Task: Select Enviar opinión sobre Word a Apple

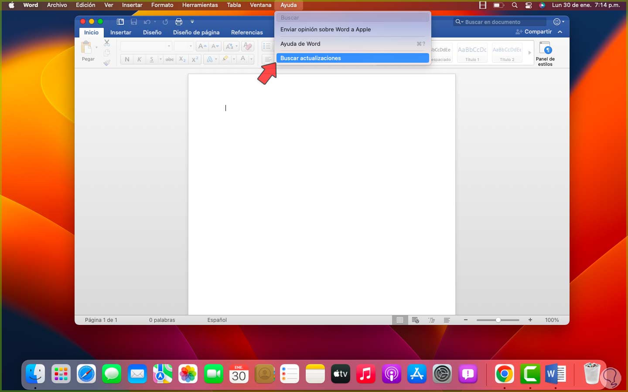Action: [353, 29]
